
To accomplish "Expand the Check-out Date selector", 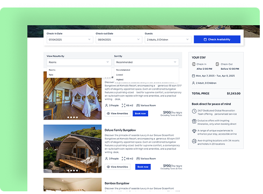I will click(x=119, y=40).
